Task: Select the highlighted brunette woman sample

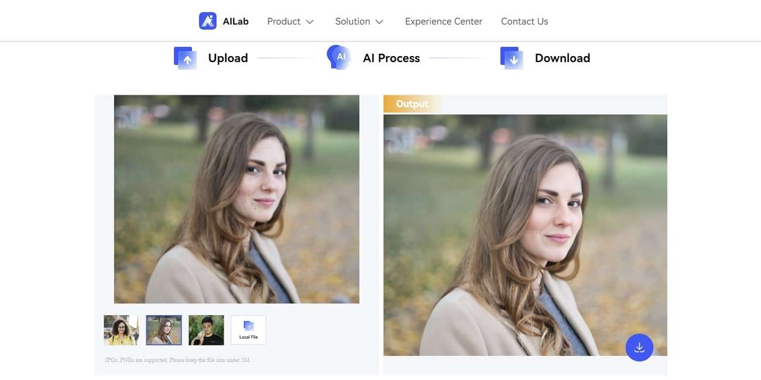Action: [163, 330]
